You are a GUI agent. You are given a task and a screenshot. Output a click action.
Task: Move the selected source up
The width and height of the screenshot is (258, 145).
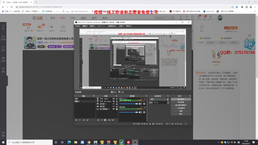click(109, 120)
